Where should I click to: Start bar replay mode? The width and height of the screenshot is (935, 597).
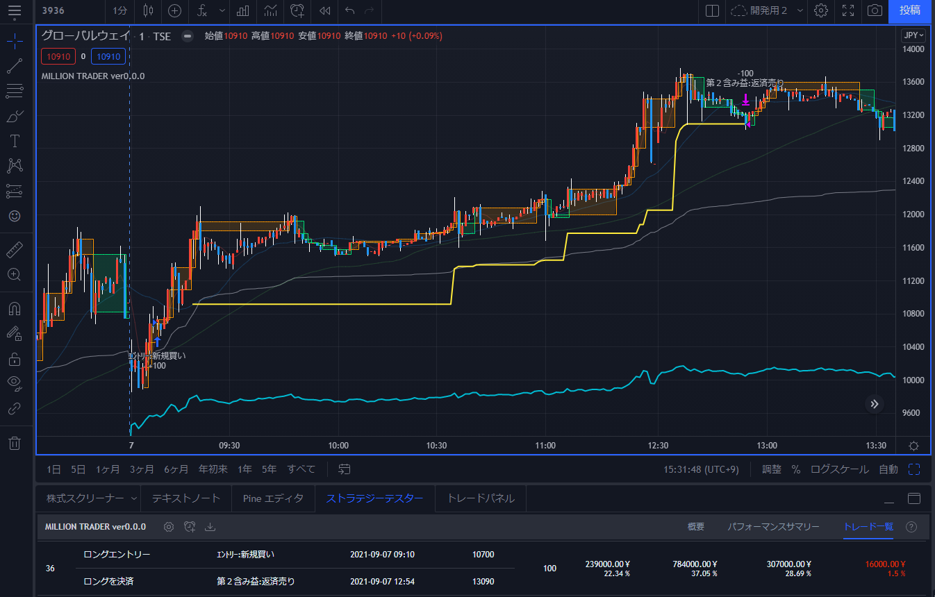tap(324, 10)
